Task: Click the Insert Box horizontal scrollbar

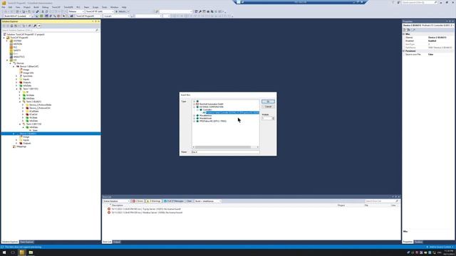Action: pyautogui.click(x=225, y=147)
